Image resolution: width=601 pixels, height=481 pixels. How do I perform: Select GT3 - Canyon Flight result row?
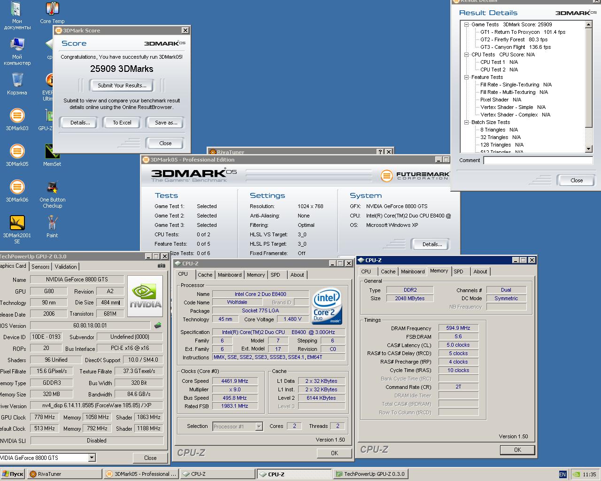516,47
